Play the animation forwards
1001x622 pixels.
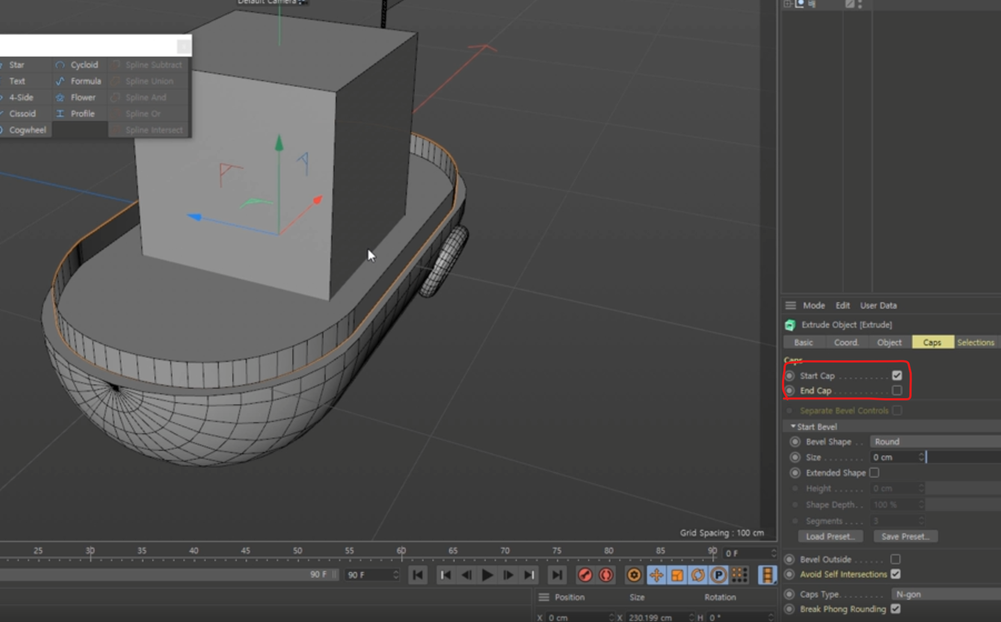(x=487, y=575)
